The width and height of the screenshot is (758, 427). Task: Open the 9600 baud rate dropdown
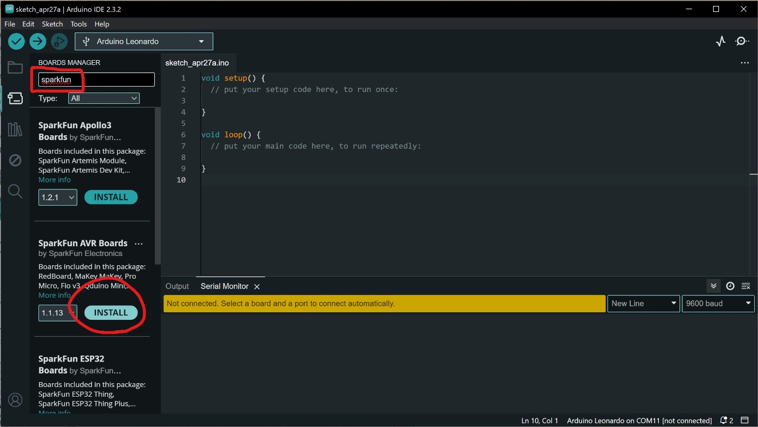[718, 304]
